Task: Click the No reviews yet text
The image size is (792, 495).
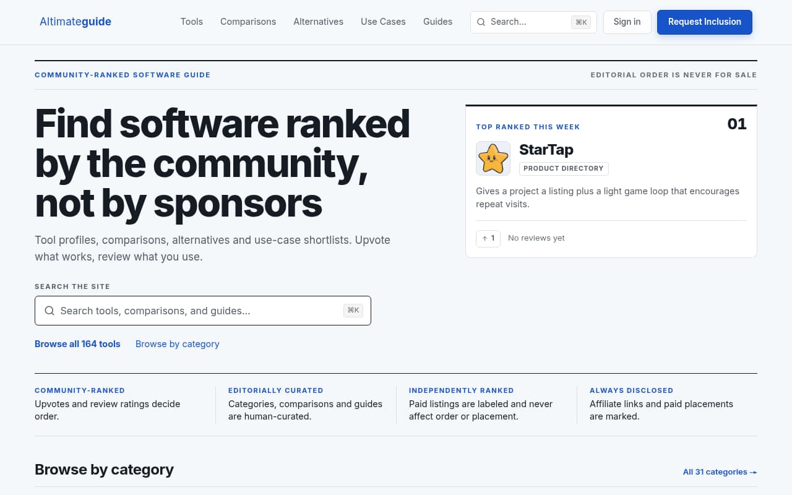Action: pos(536,238)
